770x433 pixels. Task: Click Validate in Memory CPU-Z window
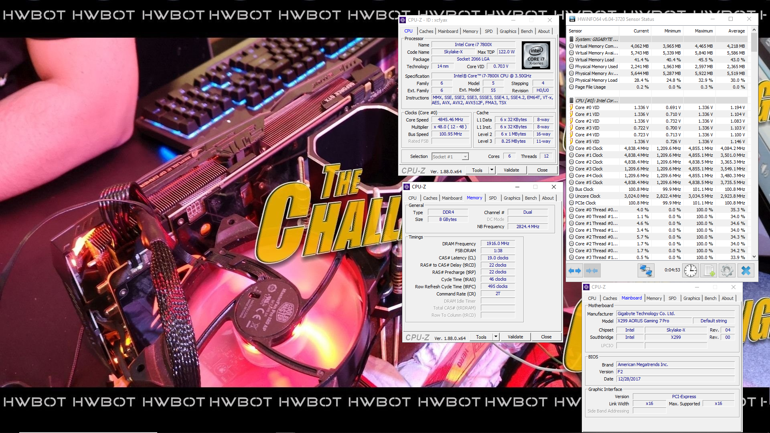[x=515, y=337]
